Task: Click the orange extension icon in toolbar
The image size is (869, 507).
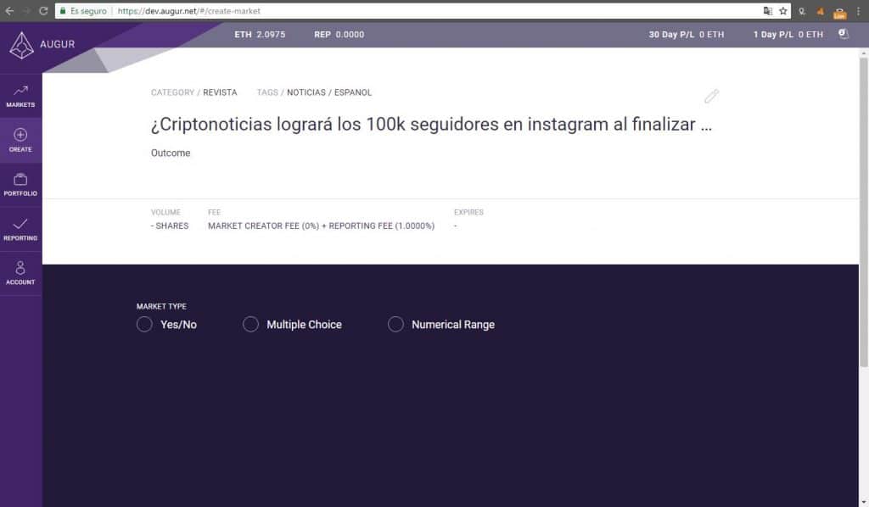Action: pyautogui.click(x=821, y=11)
